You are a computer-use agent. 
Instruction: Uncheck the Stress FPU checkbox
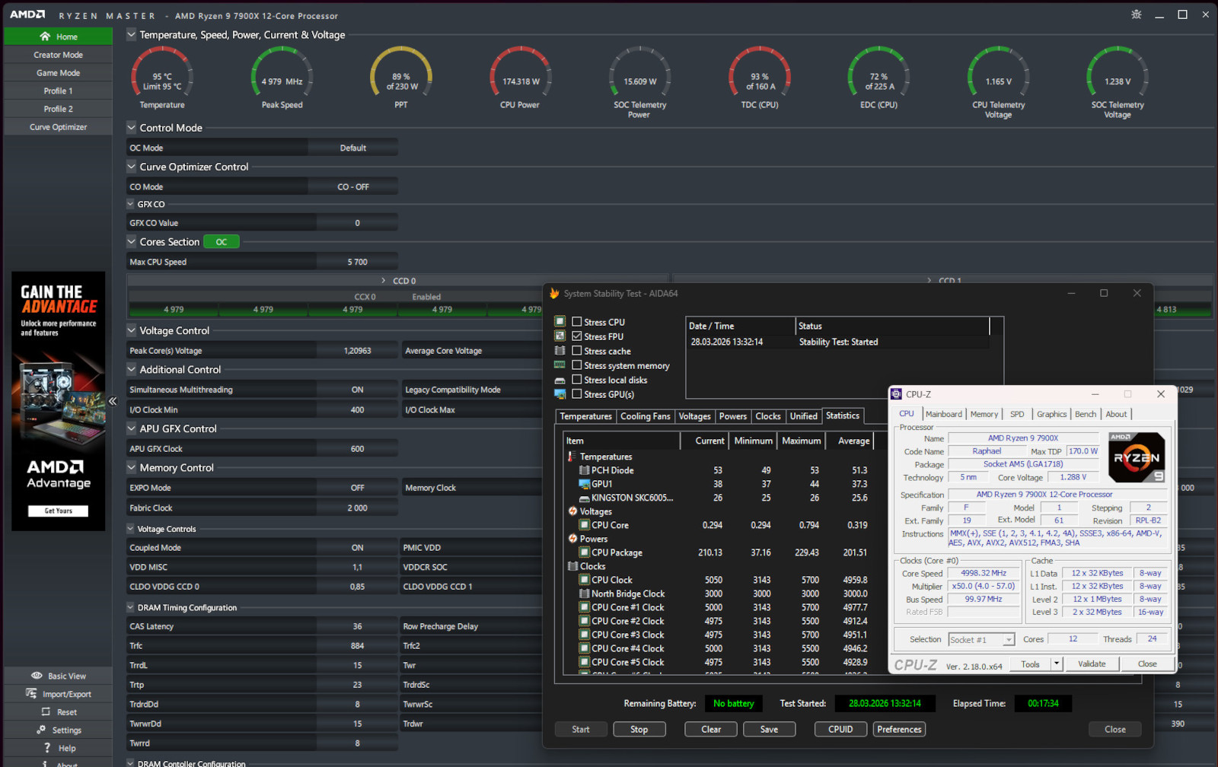[577, 336]
